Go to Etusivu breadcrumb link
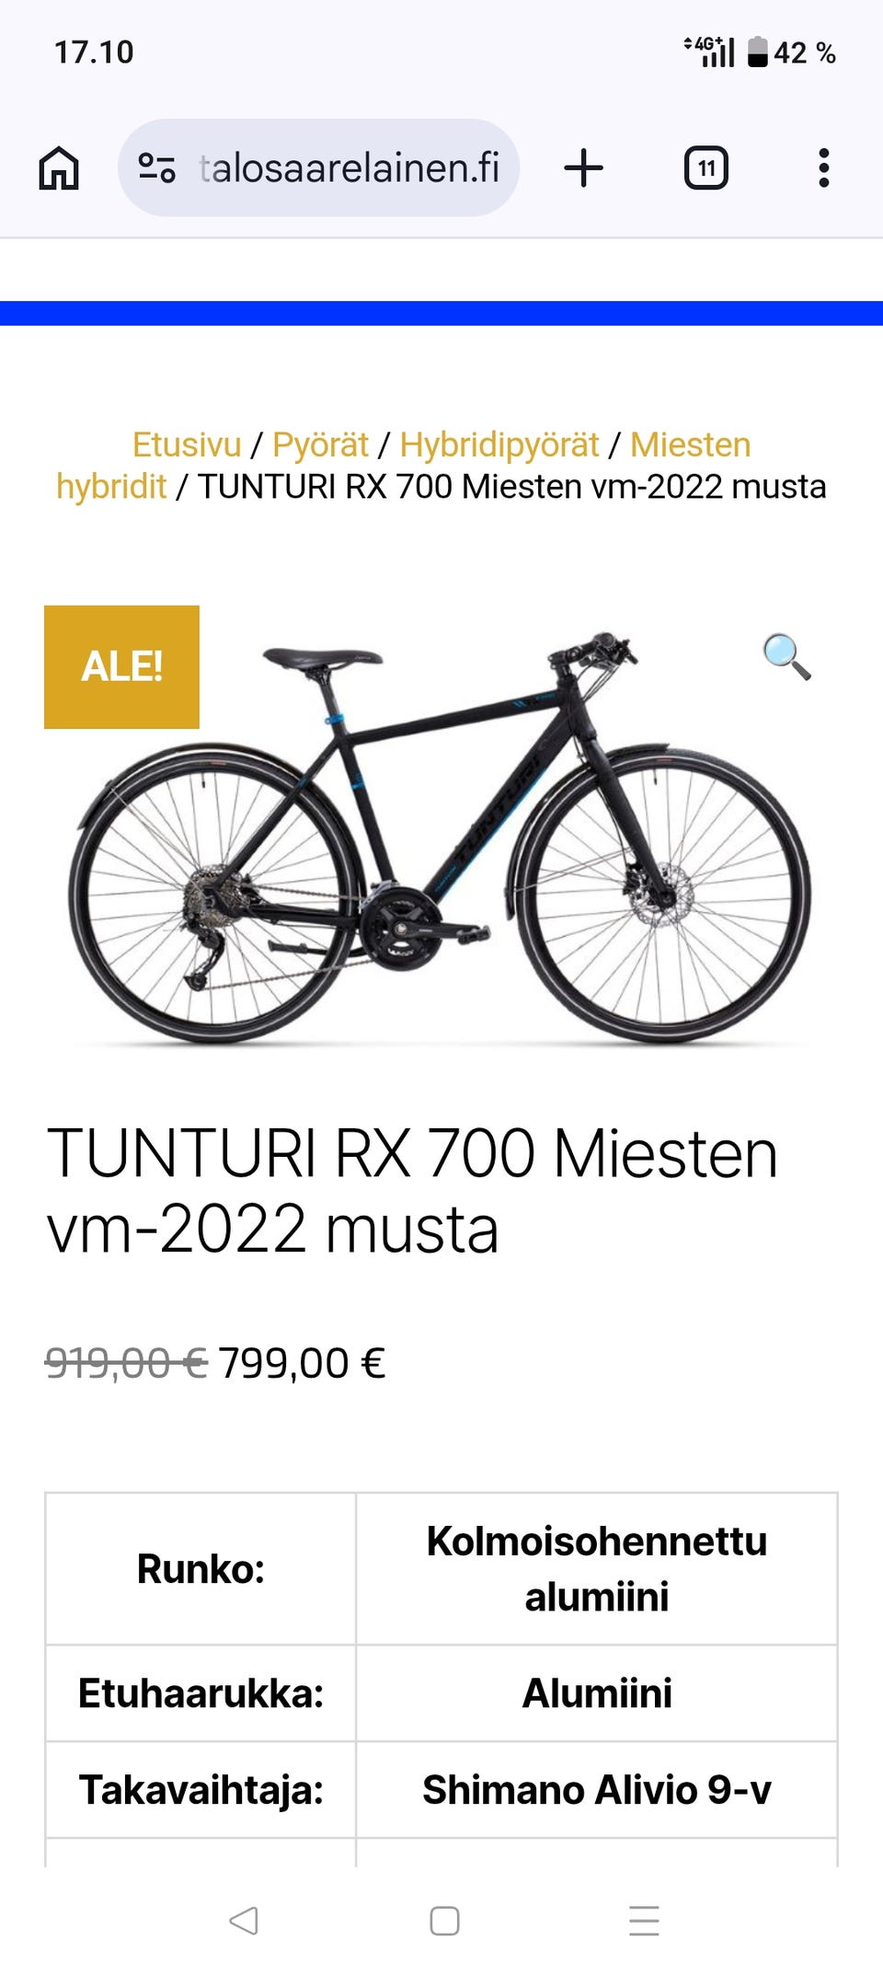The height and width of the screenshot is (1975, 883). pyautogui.click(x=187, y=445)
